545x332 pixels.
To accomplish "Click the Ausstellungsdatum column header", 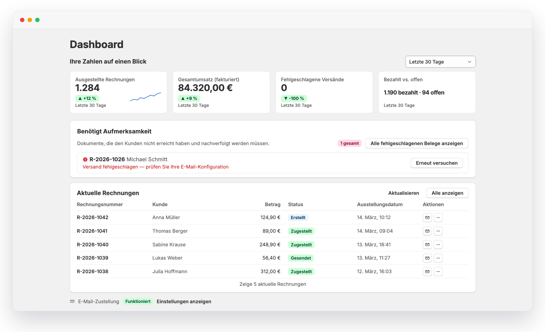I will [380, 205].
